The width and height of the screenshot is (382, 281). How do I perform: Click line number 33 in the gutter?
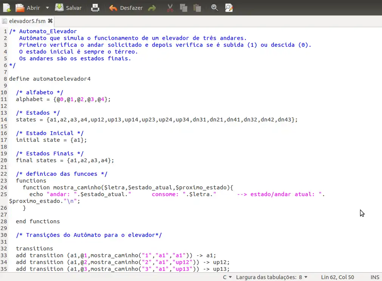[4, 255]
